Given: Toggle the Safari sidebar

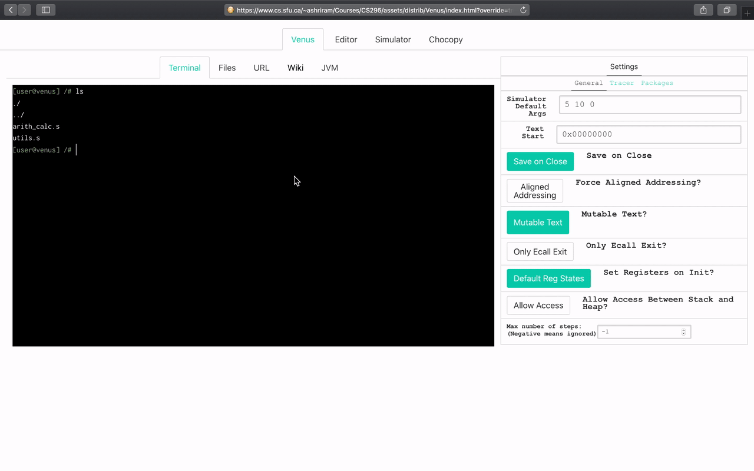Looking at the screenshot, I should pyautogui.click(x=45, y=9).
